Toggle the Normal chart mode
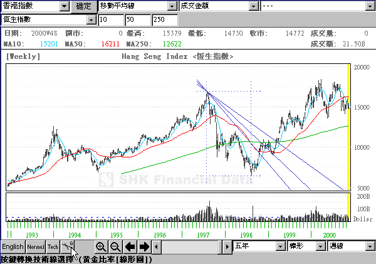This screenshot has height=264, width=376. (35, 246)
